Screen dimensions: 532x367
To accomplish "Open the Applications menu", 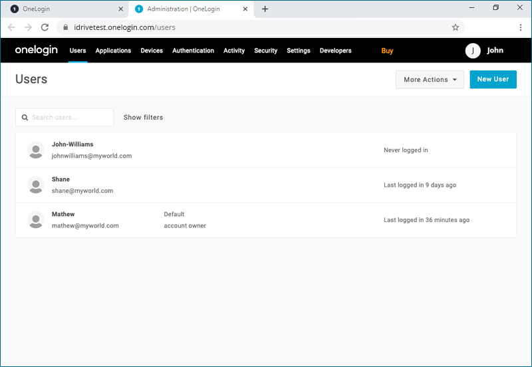I will coord(113,51).
